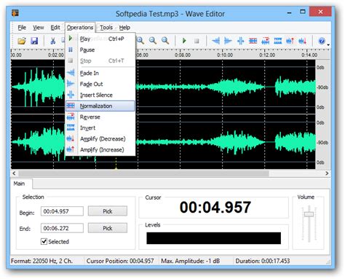Choose Play in the Operations menu
The image size is (345, 279).
click(x=100, y=39)
